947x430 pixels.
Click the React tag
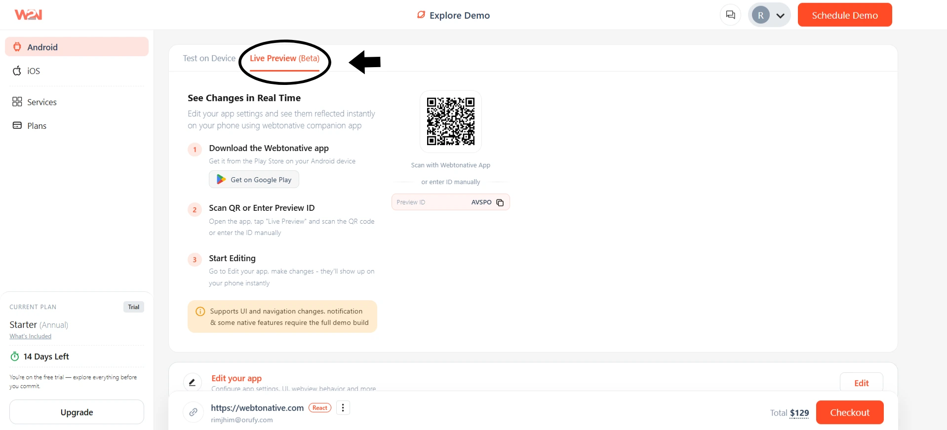click(x=320, y=408)
